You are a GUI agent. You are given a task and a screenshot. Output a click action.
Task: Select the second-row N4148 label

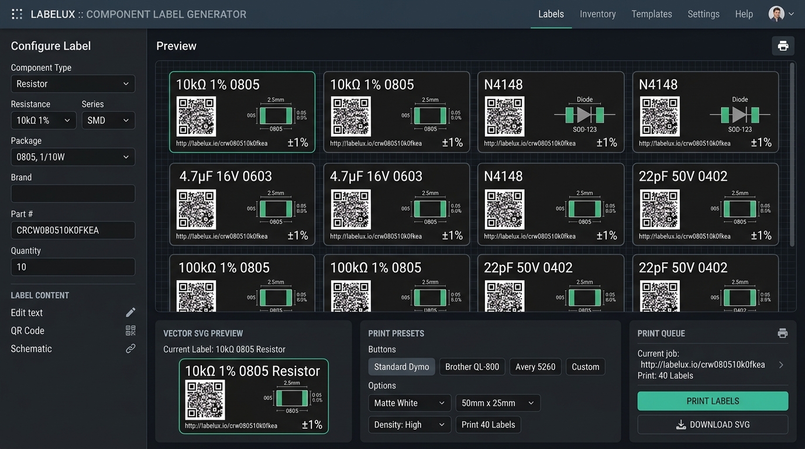[x=551, y=204]
